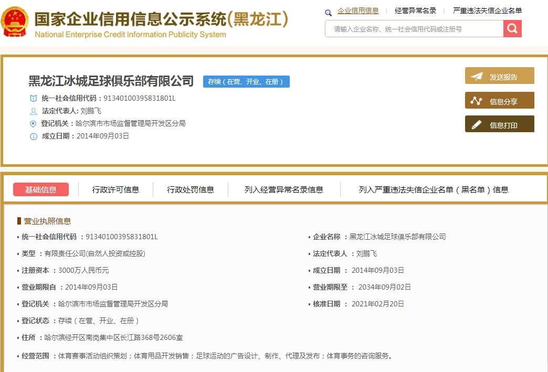Image resolution: width=548 pixels, height=372 pixels.
Task: Click 法定代表人 刘鹏飞 in license info
Action: pyautogui.click(x=366, y=253)
